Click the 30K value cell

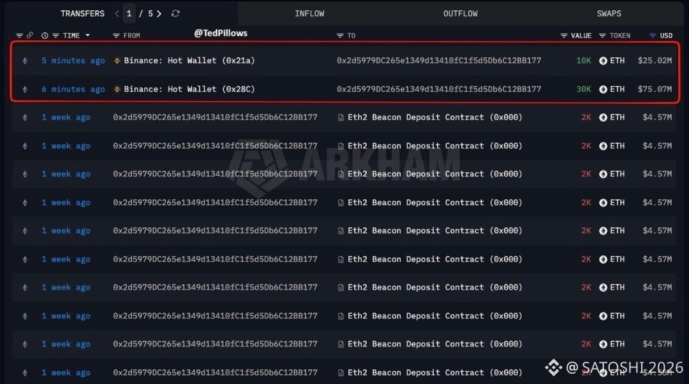click(584, 89)
